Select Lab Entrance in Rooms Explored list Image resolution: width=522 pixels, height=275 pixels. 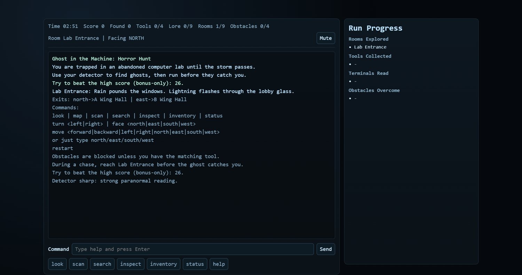[x=370, y=47]
